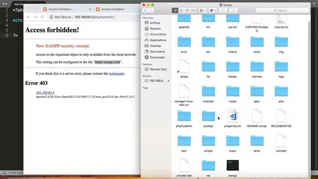Open the error folder
The width and height of the screenshot is (318, 179).
[184, 42]
